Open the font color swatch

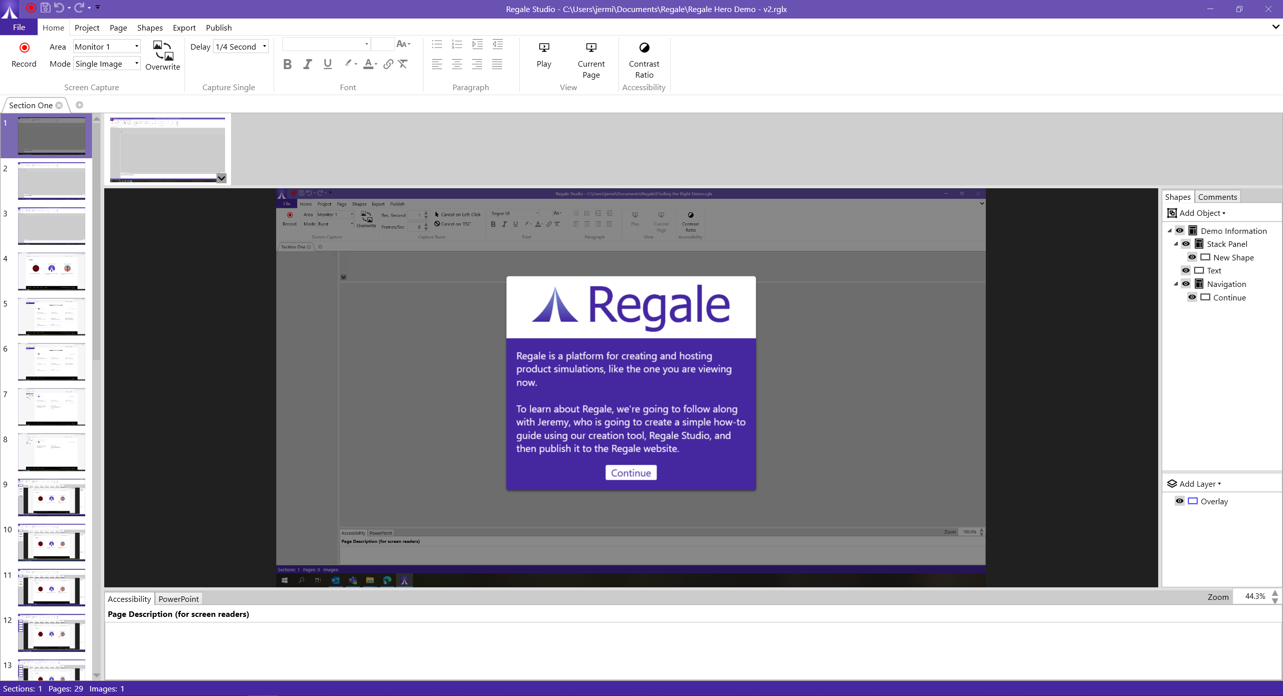(x=369, y=64)
